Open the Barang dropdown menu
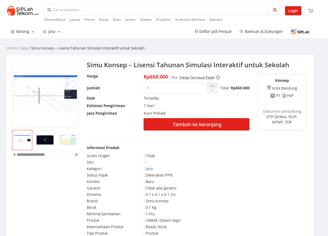Screen dimensions: 328x236 tap(22, 31)
